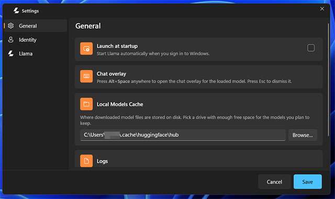This screenshot has height=199, width=335.
Task: Click the 'General' page heading
Action: tap(88, 26)
